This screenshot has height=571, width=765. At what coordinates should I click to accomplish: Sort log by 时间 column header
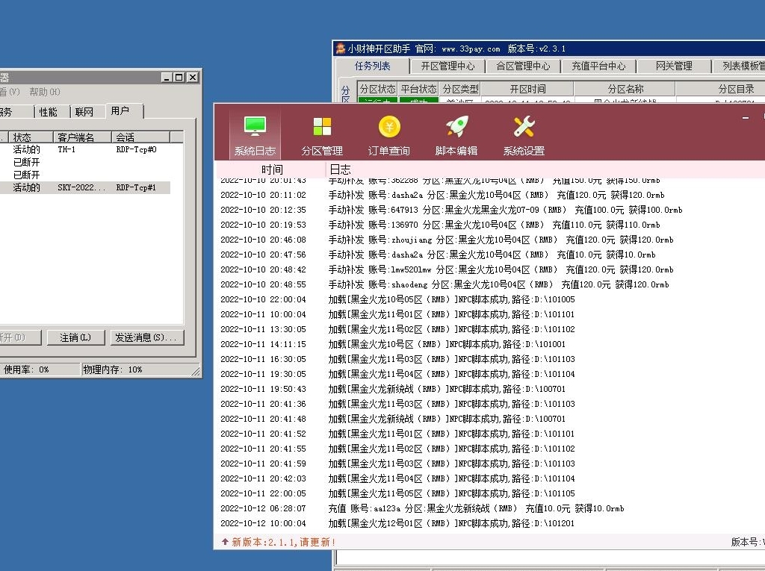[x=272, y=169]
